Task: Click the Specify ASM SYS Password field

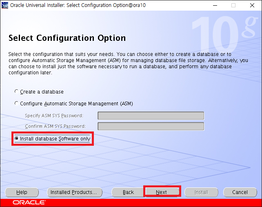Action: [x=151, y=116]
